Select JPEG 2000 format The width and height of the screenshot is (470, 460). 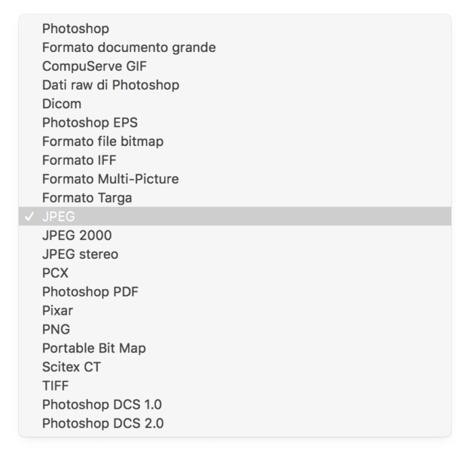pos(77,236)
